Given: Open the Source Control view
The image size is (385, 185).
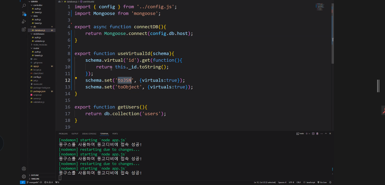Looking at the screenshot, I should click(x=24, y=14).
